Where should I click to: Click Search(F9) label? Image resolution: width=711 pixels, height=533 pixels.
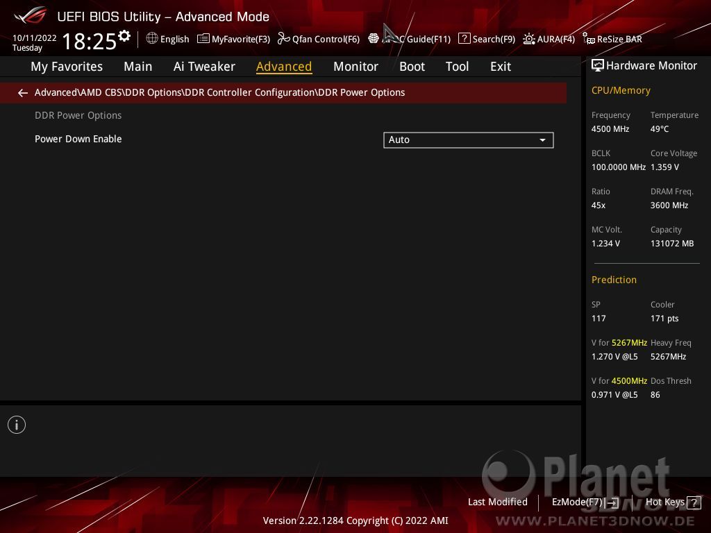494,40
